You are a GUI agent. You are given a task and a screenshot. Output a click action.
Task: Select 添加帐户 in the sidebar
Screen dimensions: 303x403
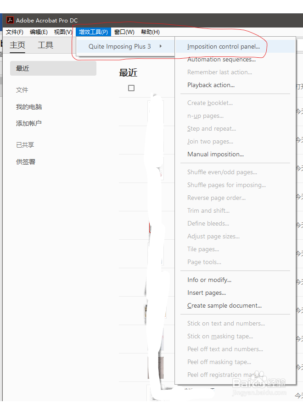29,123
